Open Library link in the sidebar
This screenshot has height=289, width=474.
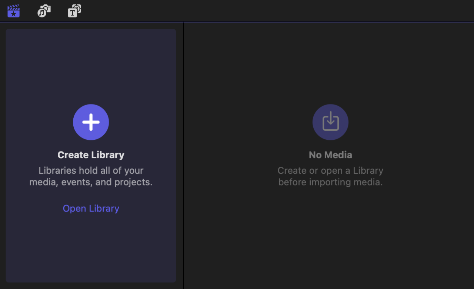point(91,208)
